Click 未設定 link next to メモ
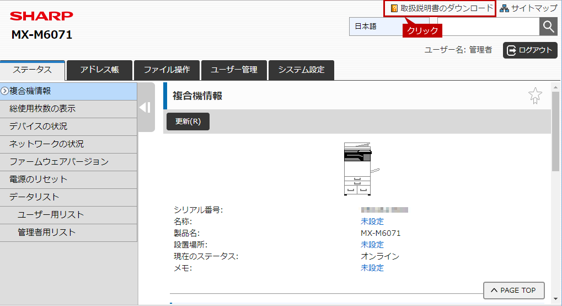 (x=372, y=268)
